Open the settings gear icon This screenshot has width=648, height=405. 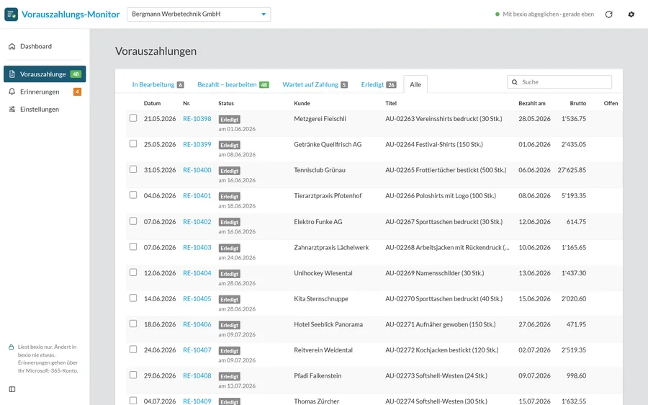pos(631,14)
